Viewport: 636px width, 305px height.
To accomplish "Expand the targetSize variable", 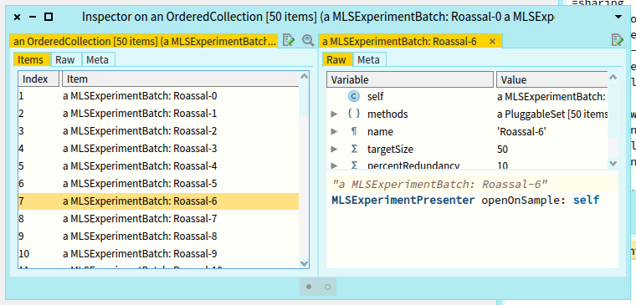I will pos(334,149).
